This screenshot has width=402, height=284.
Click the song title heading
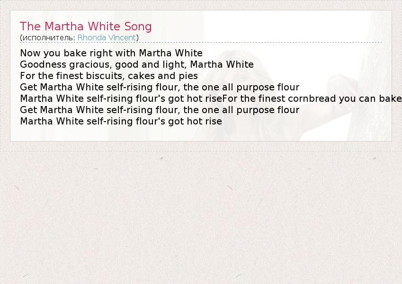pos(86,27)
